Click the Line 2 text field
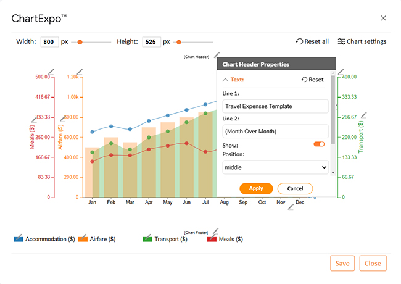 [275, 132]
